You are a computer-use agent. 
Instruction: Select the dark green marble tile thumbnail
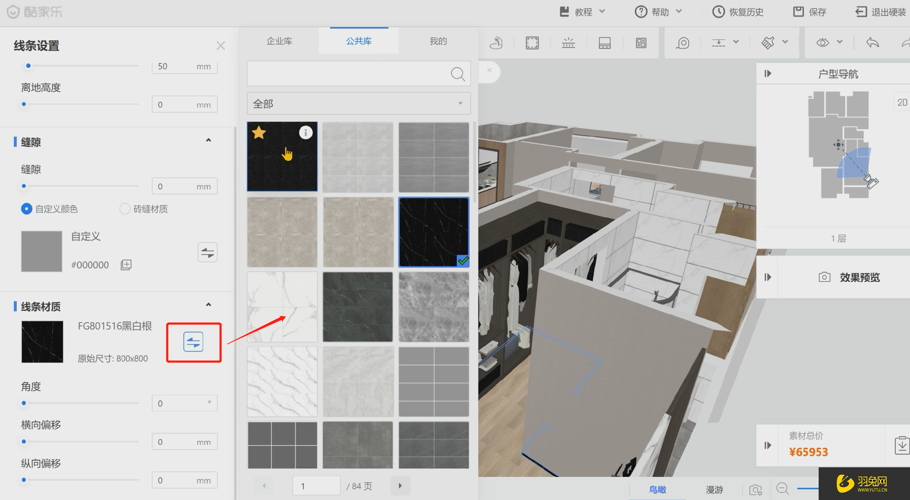[x=358, y=307]
